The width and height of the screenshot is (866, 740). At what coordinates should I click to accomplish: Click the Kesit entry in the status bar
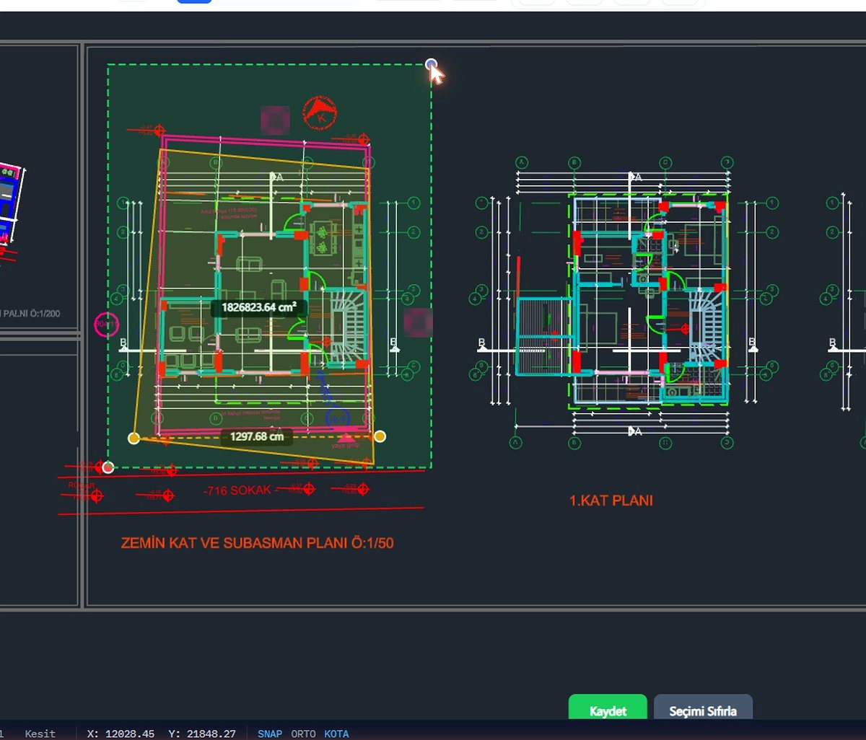pyautogui.click(x=40, y=734)
